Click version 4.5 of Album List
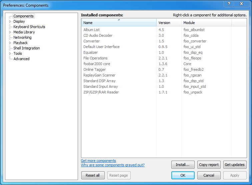252x185 pixels. pos(161,30)
